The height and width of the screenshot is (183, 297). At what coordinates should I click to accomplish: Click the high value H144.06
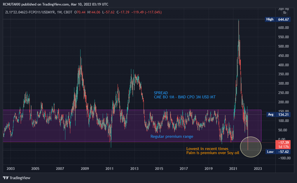(x=94, y=12)
